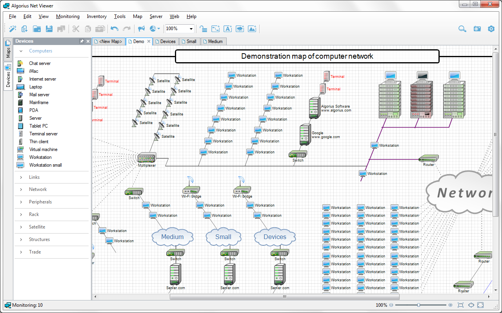Switch to the New Map tab

[109, 41]
